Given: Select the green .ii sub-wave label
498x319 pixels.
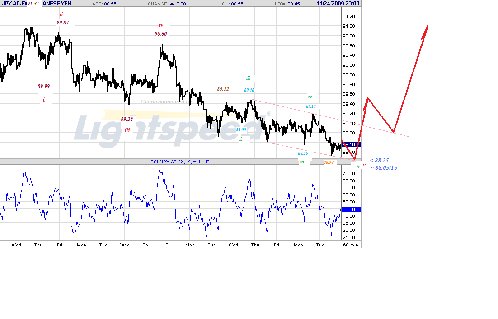Looking at the screenshot, I should (x=248, y=79).
